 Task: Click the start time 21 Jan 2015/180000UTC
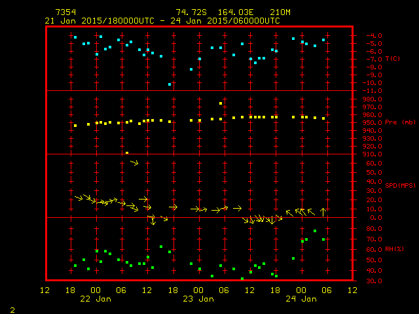[100, 21]
